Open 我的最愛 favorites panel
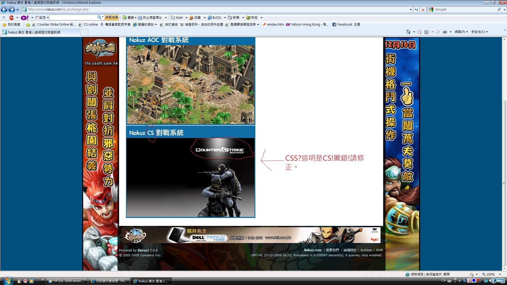 point(11,25)
